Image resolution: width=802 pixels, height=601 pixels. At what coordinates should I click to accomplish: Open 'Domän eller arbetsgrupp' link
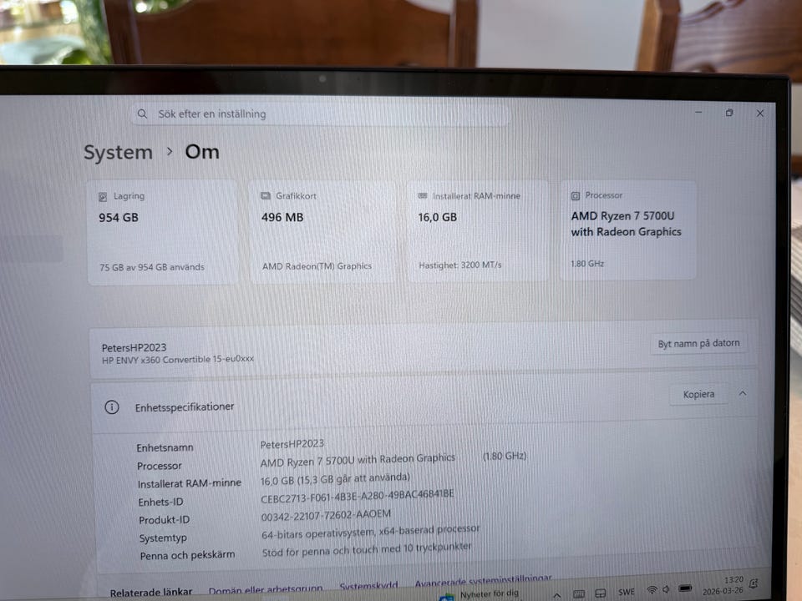coord(266,589)
